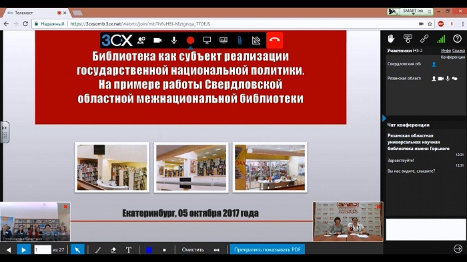
Task: Click the Очистить button
Action: click(193, 249)
